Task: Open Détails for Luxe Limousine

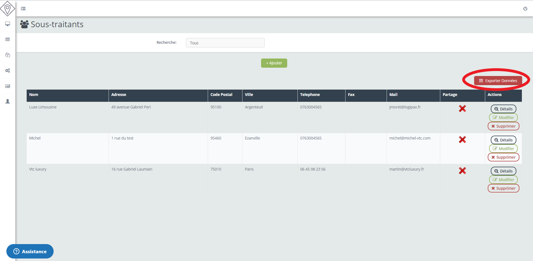Action: click(x=503, y=109)
